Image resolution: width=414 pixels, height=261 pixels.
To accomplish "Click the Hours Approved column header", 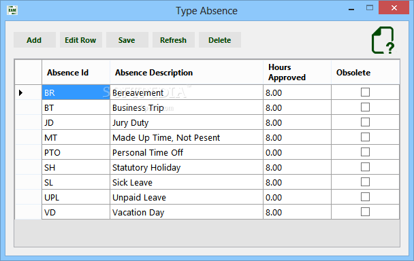I will pyautogui.click(x=297, y=72).
